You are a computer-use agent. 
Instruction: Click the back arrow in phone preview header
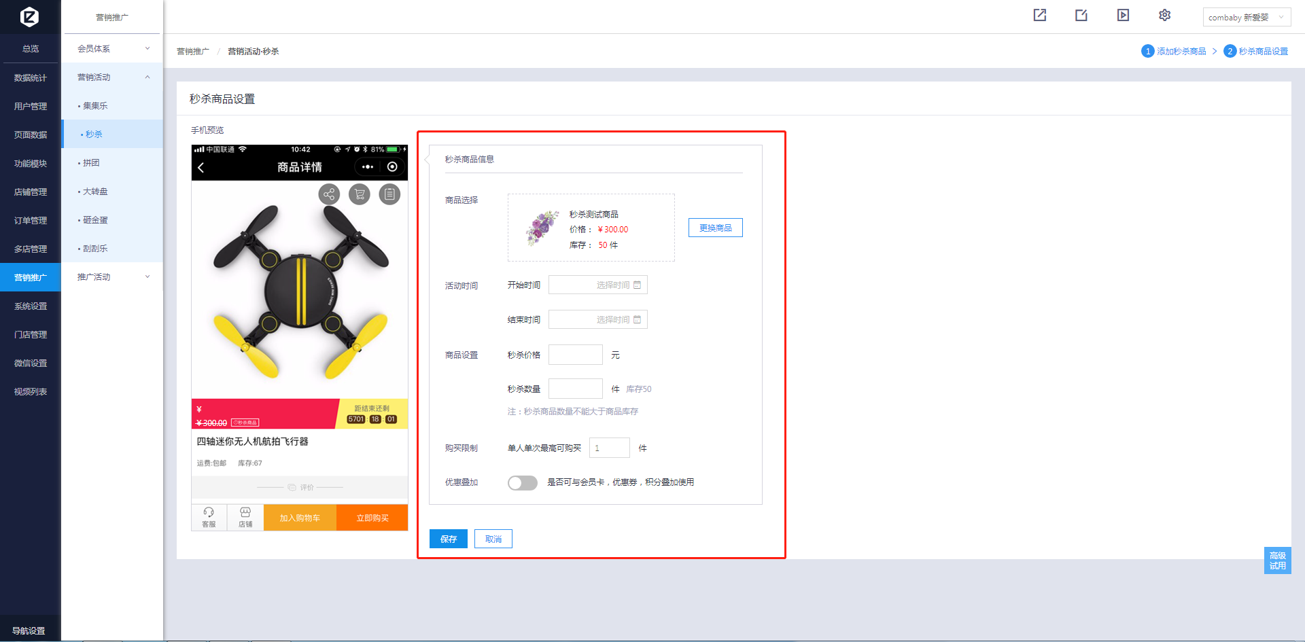pyautogui.click(x=201, y=167)
